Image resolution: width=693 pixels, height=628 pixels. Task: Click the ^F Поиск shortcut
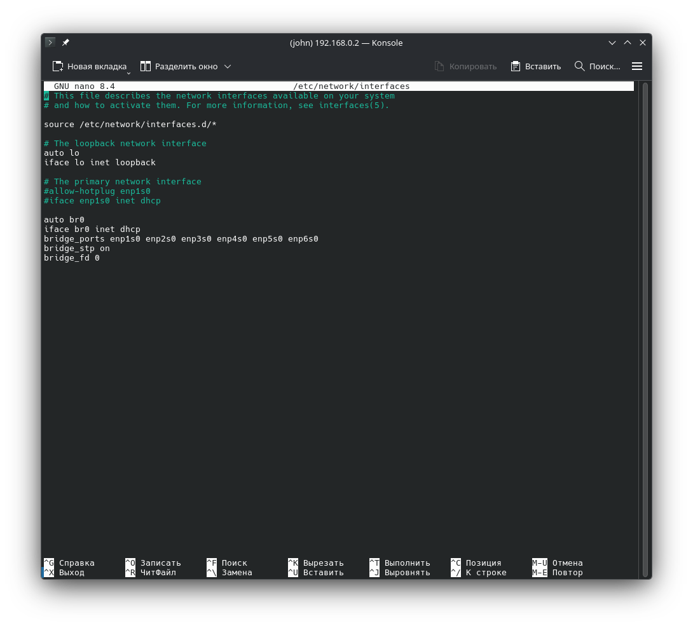tap(227, 563)
